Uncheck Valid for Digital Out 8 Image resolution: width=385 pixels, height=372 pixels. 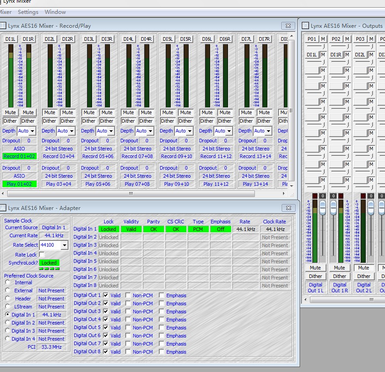[106, 351]
